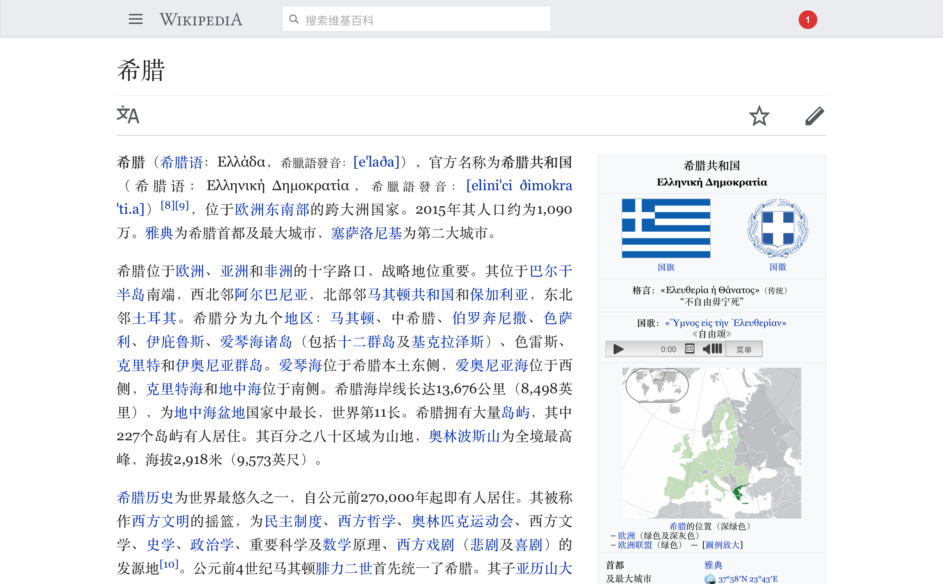Open the Greek flag image

click(666, 228)
